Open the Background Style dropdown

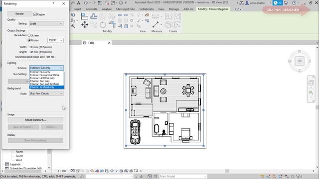coord(46,93)
